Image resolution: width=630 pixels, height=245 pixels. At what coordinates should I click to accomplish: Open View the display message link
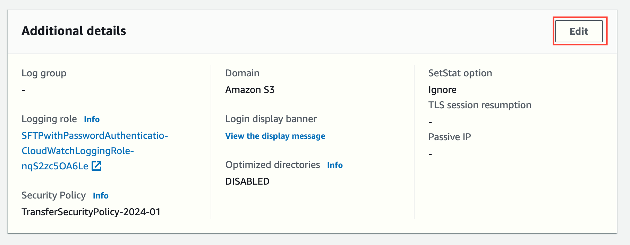275,136
